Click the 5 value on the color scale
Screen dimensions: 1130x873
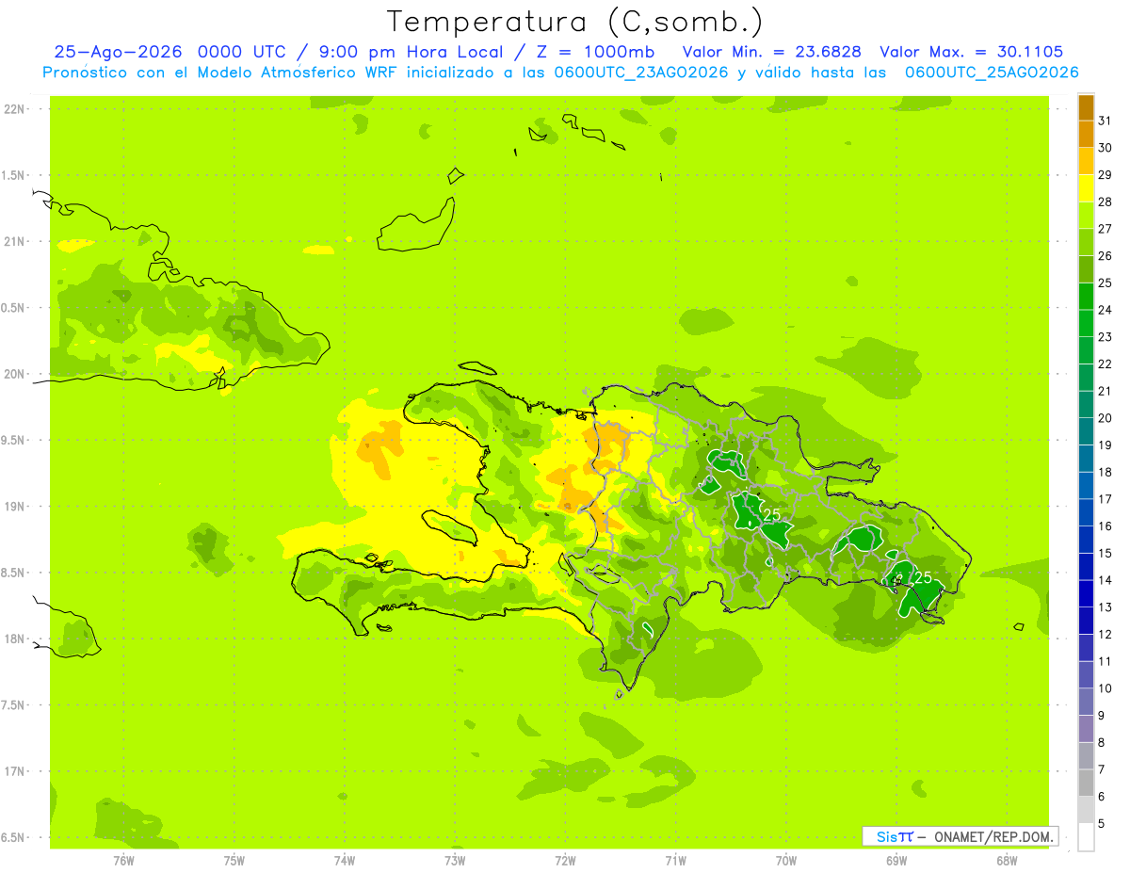coord(1102,824)
